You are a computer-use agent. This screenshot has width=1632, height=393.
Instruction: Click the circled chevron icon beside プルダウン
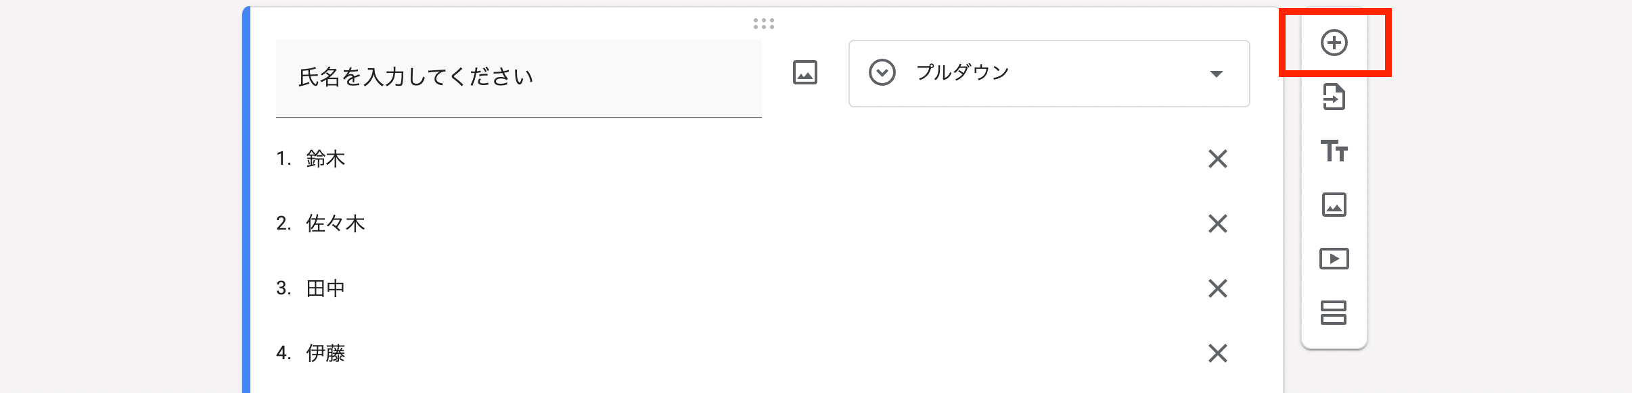coord(882,73)
